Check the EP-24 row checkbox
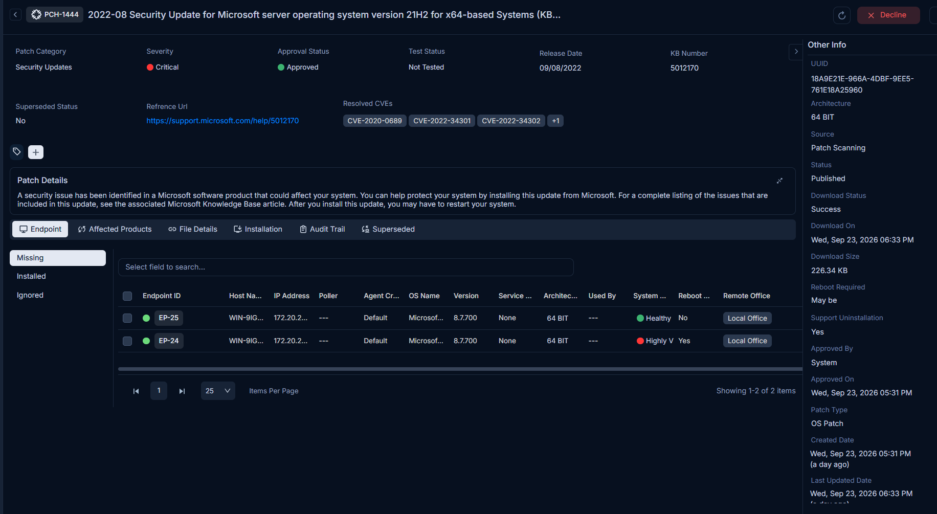 [127, 341]
